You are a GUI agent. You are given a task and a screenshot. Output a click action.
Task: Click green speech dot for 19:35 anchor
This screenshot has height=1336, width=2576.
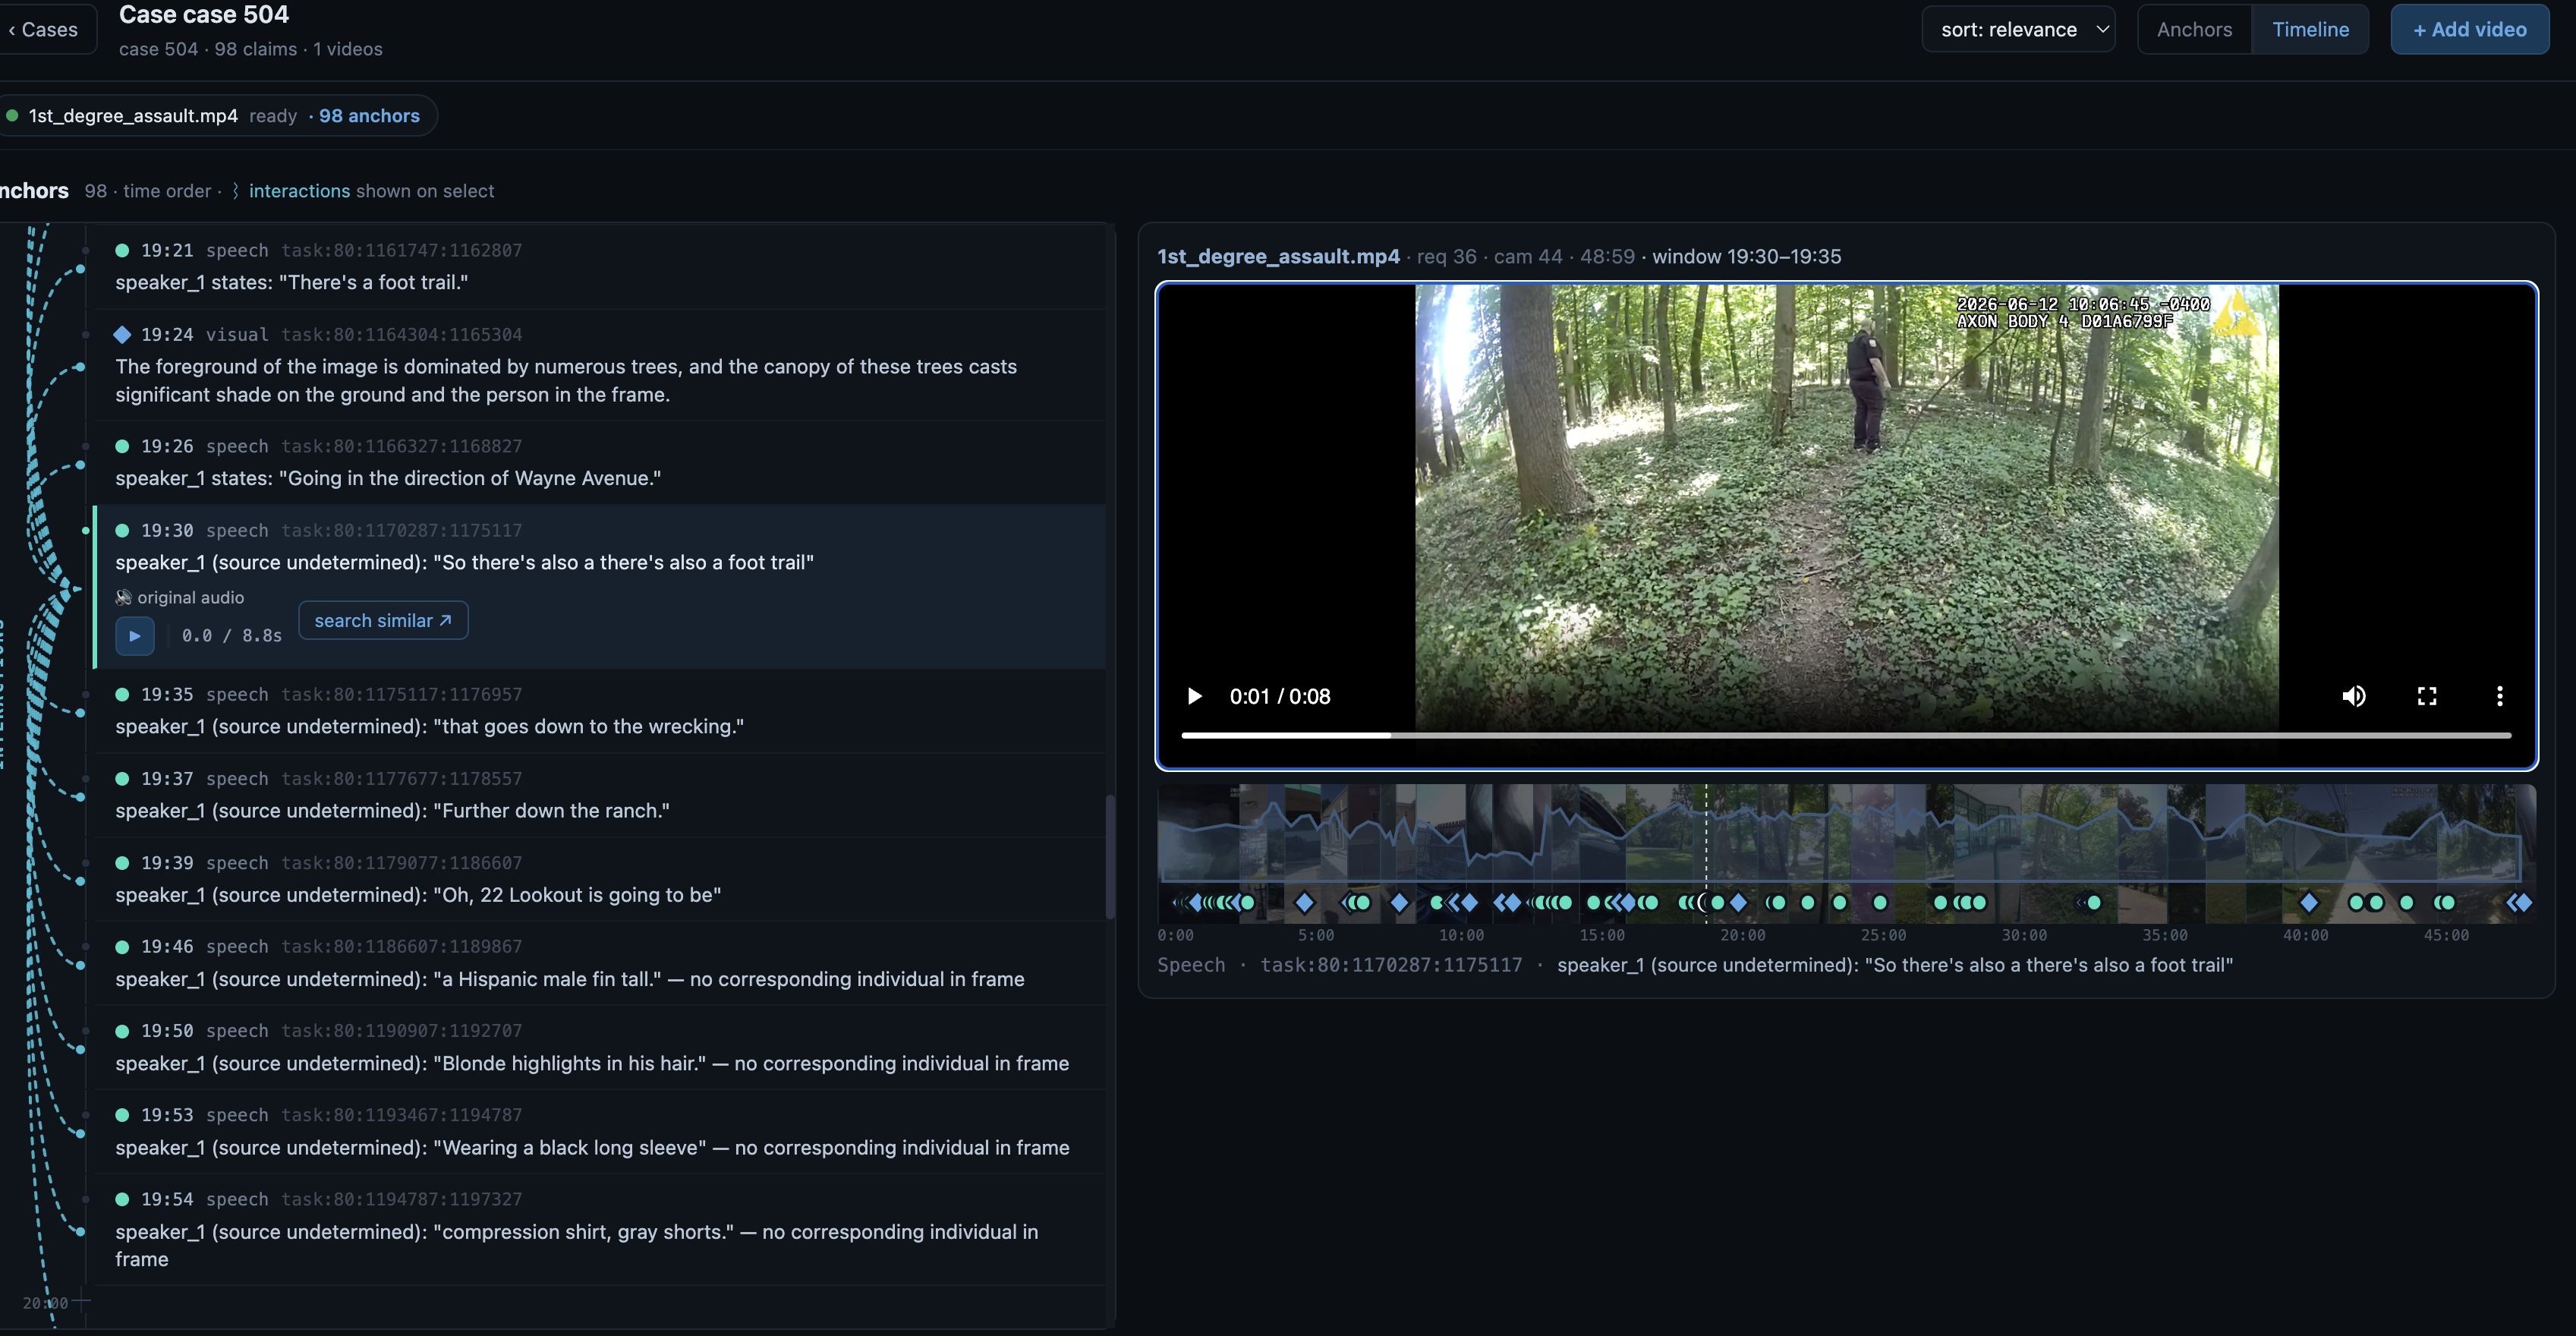pyautogui.click(x=122, y=694)
